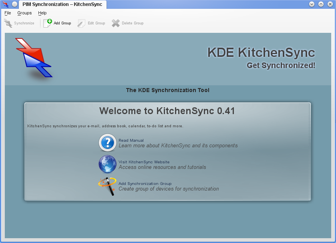Close the KitchenSync window
The width and height of the screenshot is (336, 243).
330,4
